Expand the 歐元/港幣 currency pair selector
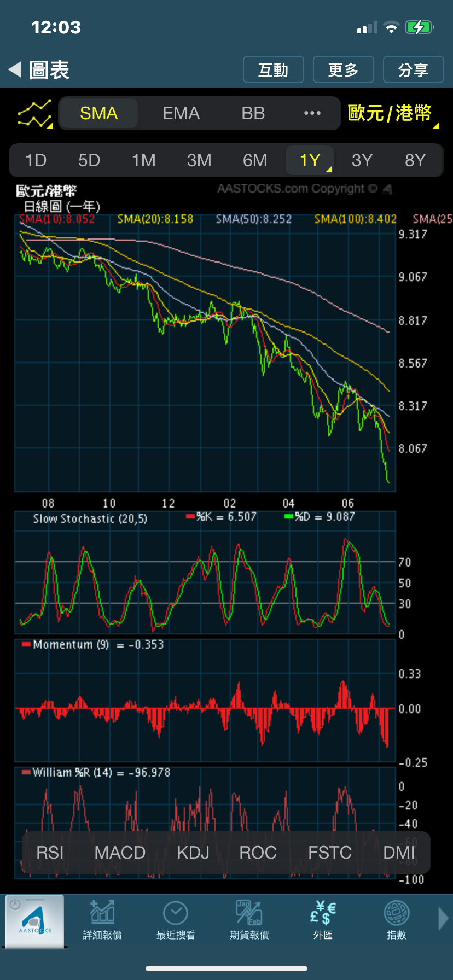Viewport: 453px width, 980px height. coord(392,114)
